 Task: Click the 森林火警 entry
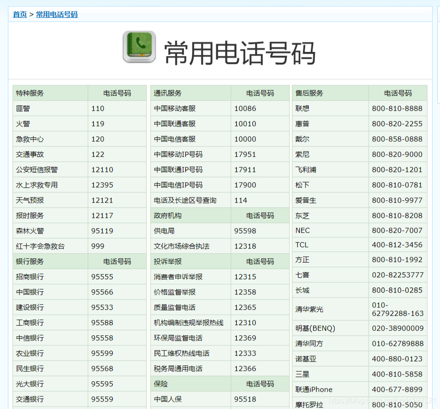click(x=30, y=231)
